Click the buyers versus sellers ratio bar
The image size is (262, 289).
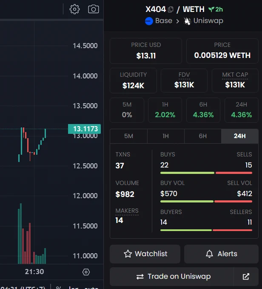tap(206, 230)
